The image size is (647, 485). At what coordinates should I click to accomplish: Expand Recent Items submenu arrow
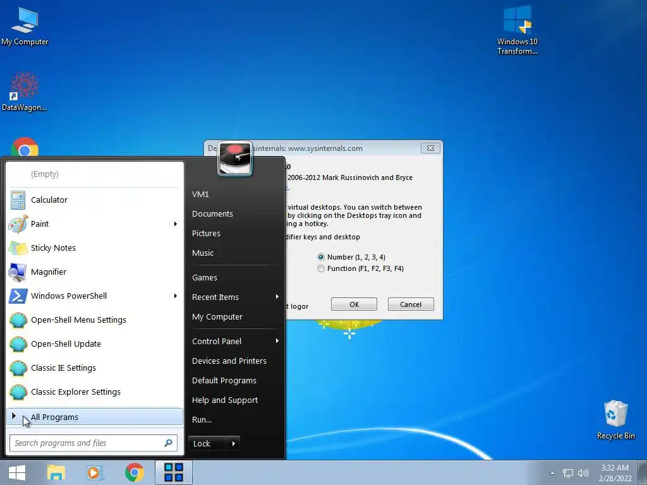click(x=277, y=297)
